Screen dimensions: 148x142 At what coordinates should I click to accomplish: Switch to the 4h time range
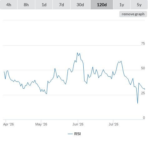9,5
